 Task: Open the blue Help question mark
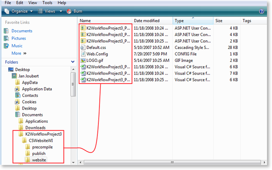[262, 11]
